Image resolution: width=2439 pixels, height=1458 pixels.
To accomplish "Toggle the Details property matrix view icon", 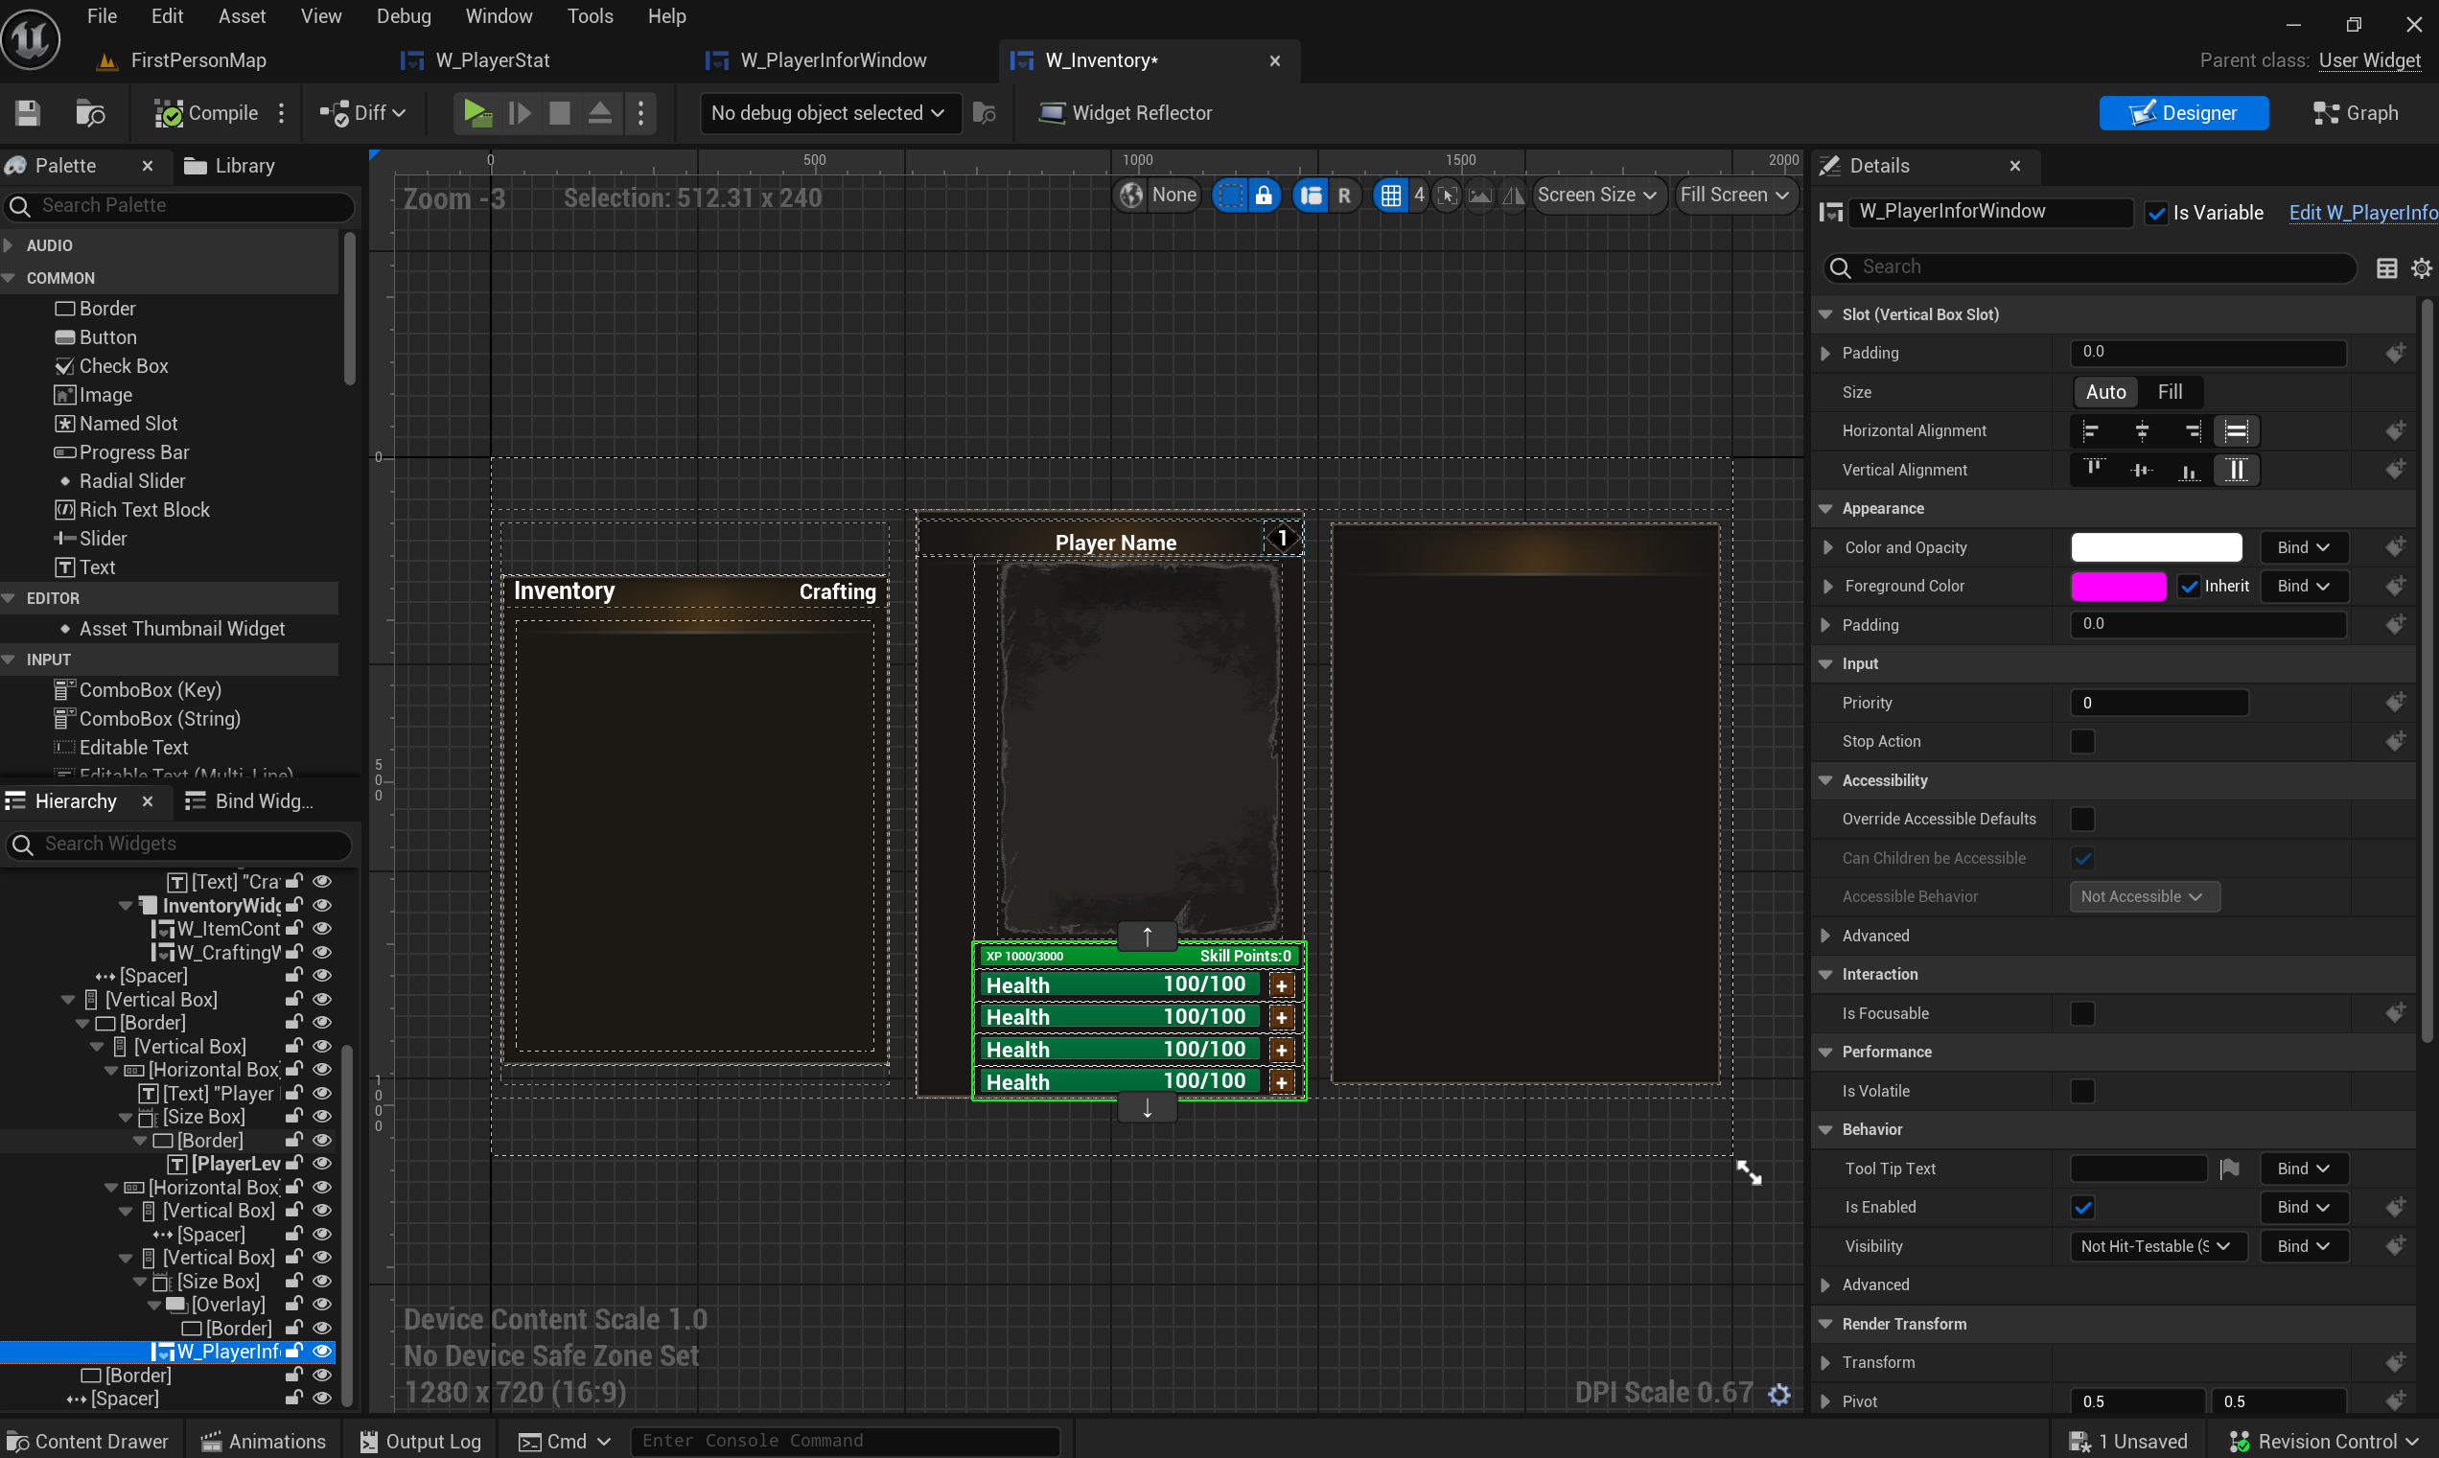I will [x=2386, y=267].
